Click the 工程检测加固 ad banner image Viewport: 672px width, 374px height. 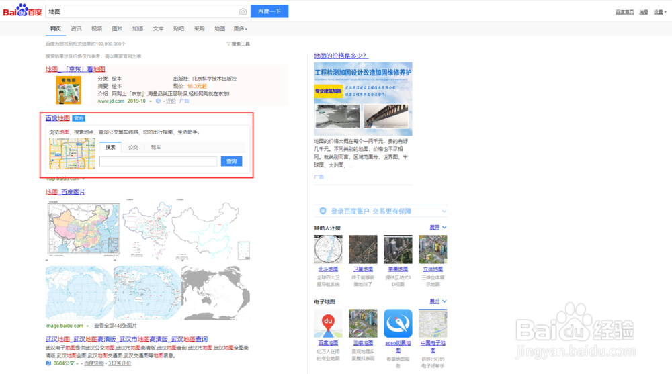[x=363, y=99]
